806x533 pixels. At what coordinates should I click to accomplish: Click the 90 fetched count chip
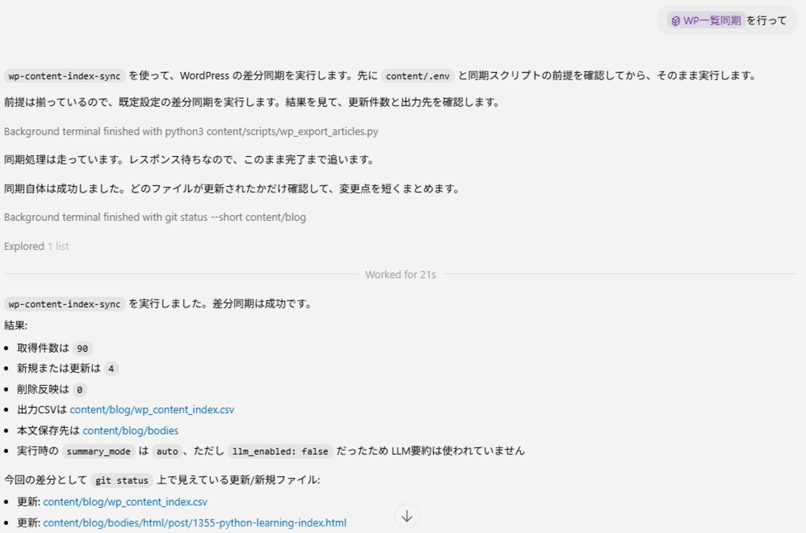click(x=83, y=348)
